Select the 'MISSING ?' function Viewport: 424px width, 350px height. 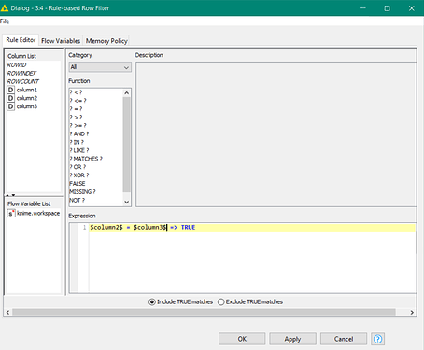point(82,192)
